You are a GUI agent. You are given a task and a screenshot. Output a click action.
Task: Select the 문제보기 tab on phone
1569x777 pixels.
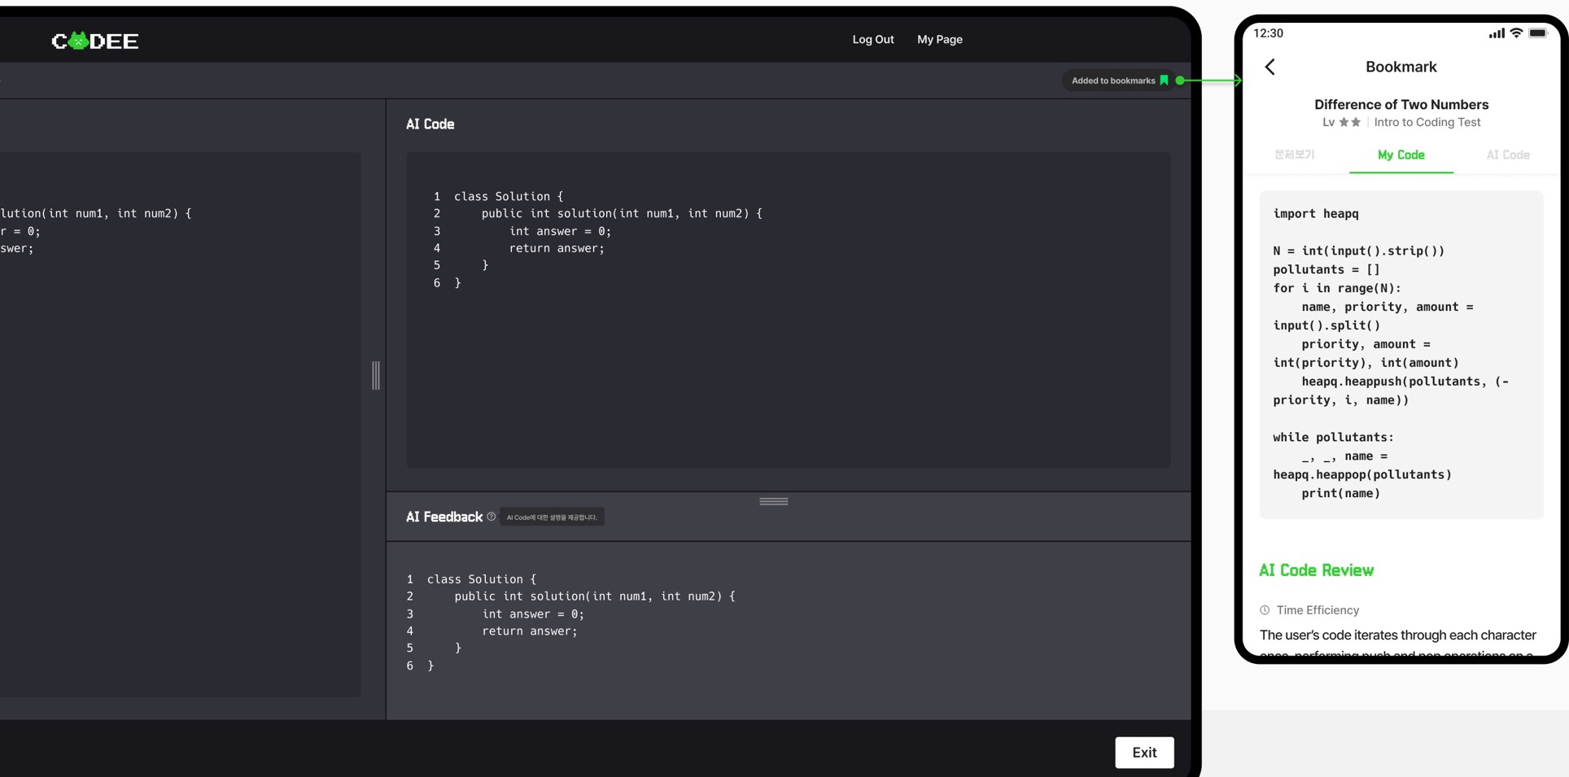[x=1295, y=155]
